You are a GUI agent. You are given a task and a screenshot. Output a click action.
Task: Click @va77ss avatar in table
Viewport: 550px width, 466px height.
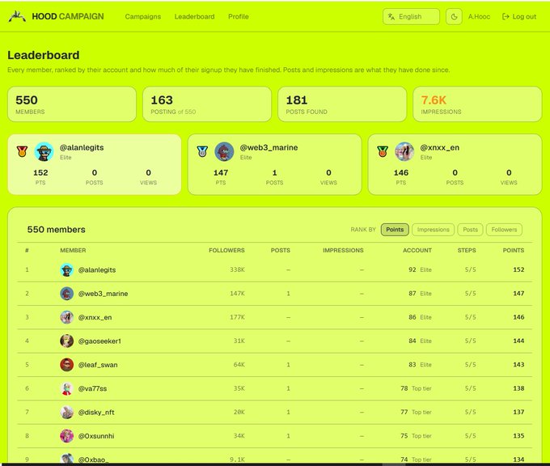point(66,388)
